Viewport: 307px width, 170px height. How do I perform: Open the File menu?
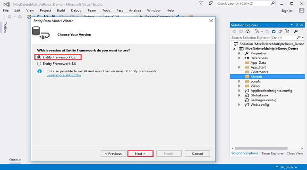pyautogui.click(x=6, y=10)
